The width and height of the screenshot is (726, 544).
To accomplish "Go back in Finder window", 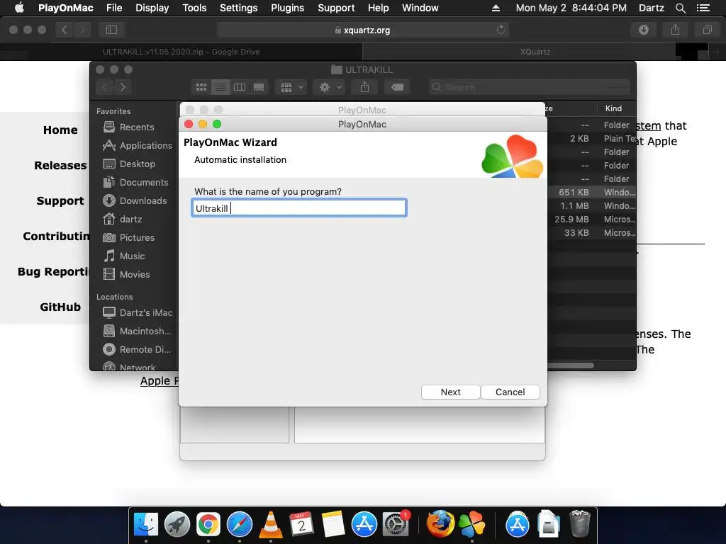I will pyautogui.click(x=105, y=87).
